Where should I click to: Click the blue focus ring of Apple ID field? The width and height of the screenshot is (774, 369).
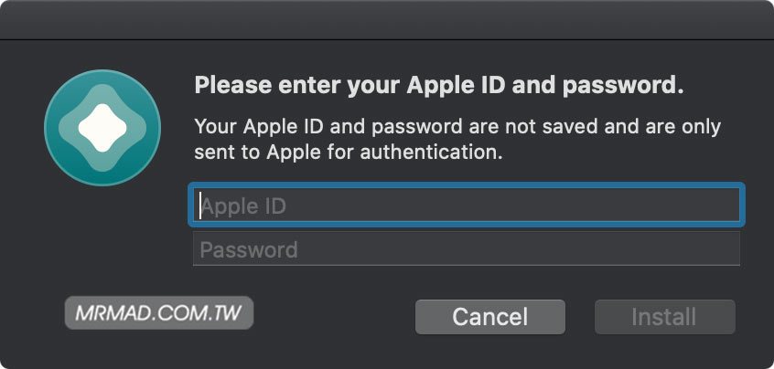point(467,185)
